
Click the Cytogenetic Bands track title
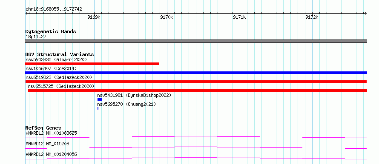51,31
